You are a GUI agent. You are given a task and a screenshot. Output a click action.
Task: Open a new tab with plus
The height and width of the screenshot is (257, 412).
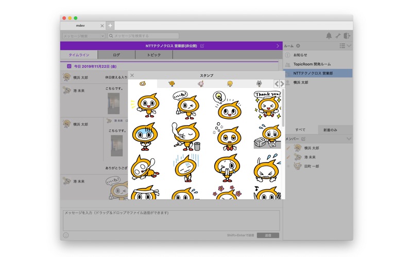110,25
